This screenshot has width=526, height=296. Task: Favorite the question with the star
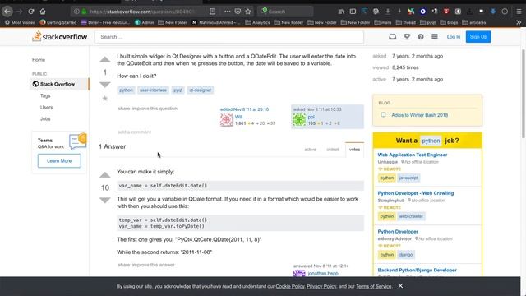click(105, 99)
